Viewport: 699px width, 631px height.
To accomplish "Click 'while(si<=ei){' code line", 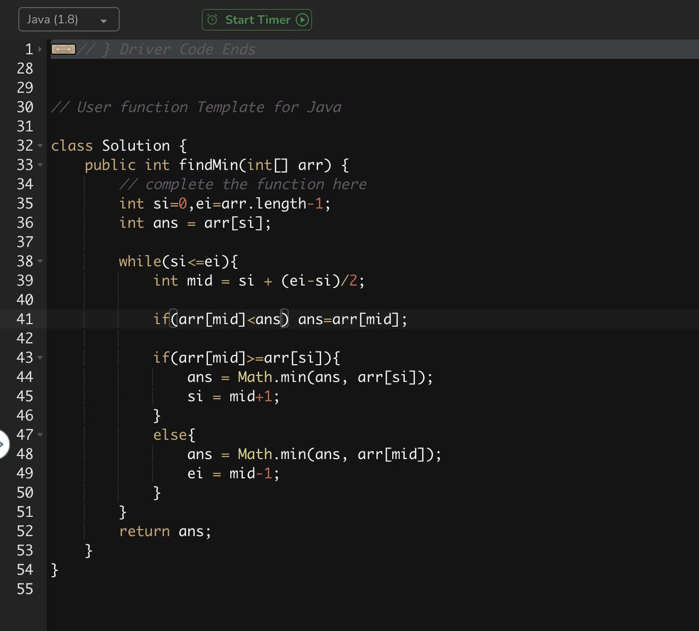I will coord(178,261).
